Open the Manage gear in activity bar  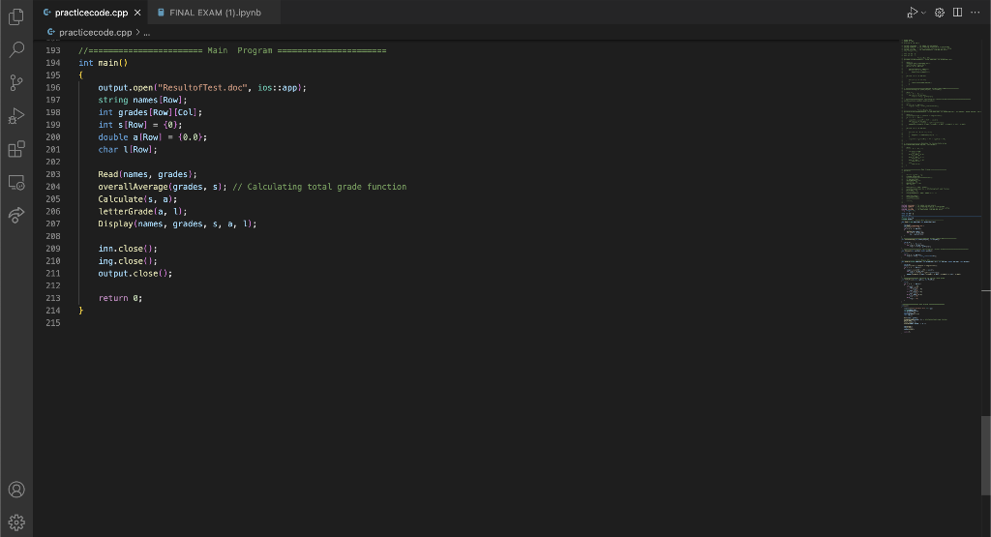[16, 522]
